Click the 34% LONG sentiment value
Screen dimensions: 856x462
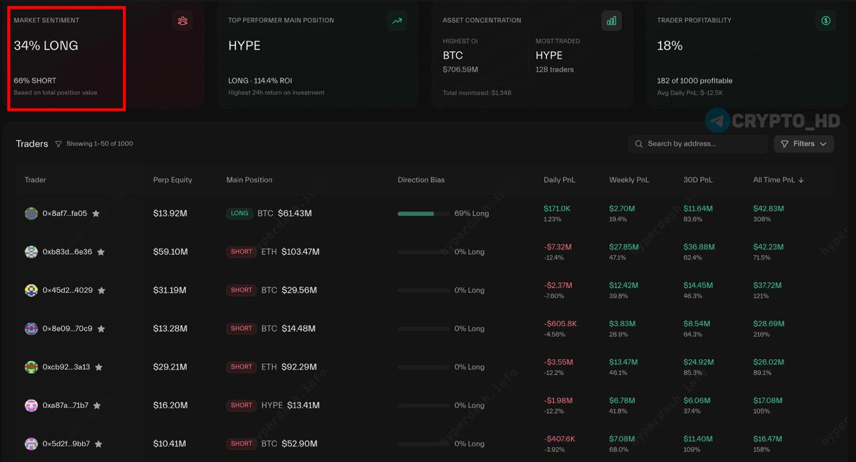[46, 45]
